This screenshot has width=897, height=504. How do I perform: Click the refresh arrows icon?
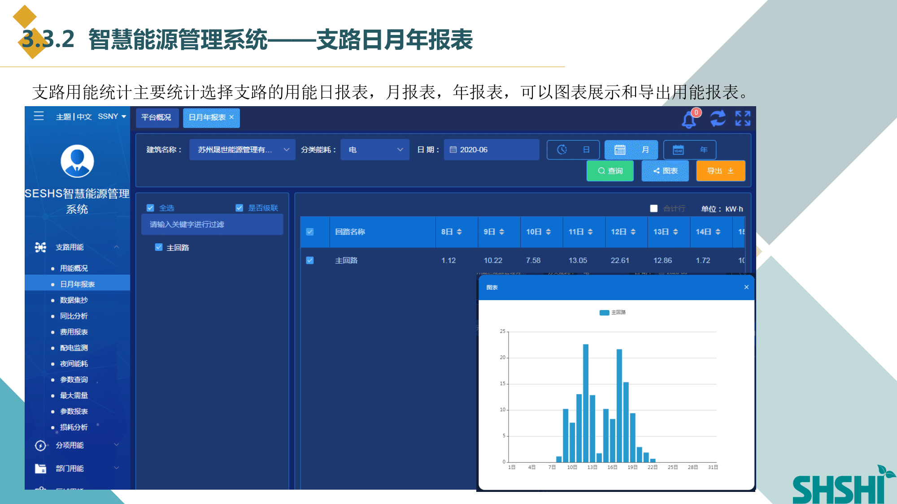point(718,119)
